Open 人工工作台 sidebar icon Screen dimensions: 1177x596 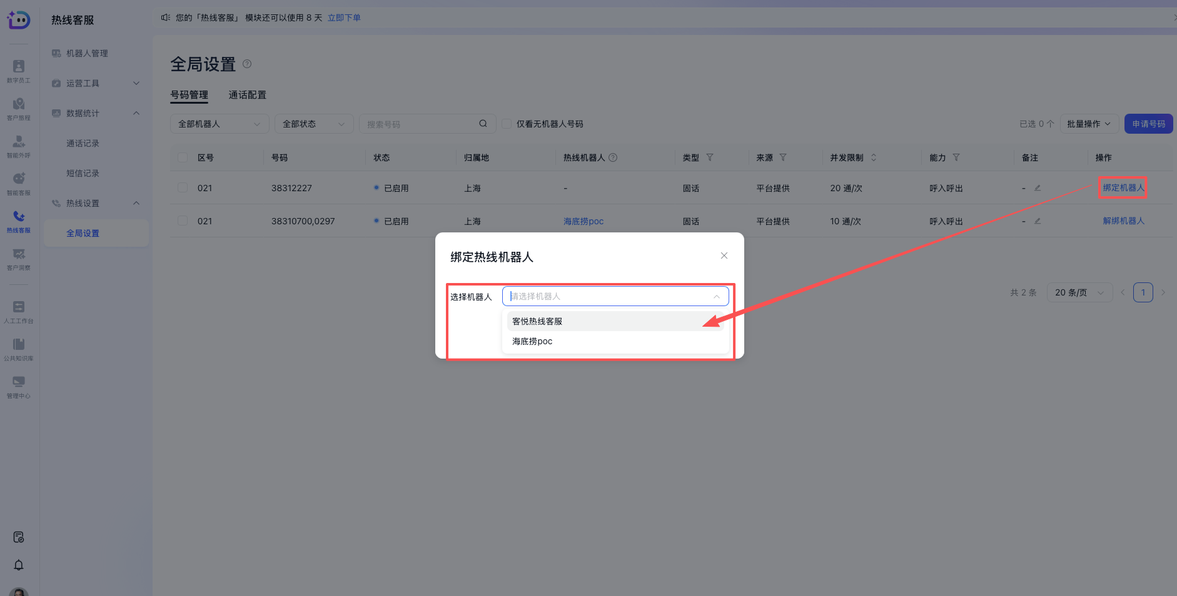click(19, 310)
